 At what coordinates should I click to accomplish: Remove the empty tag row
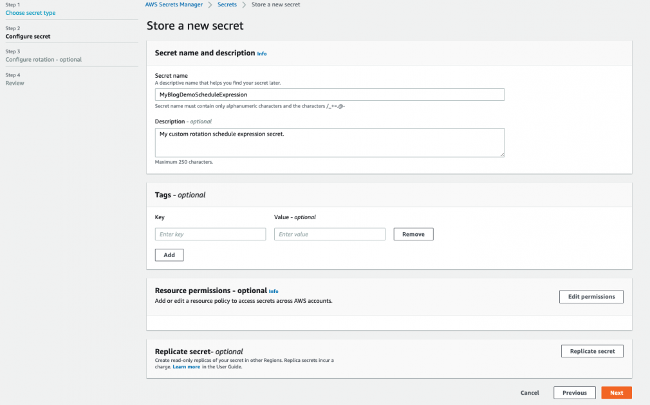(413, 234)
